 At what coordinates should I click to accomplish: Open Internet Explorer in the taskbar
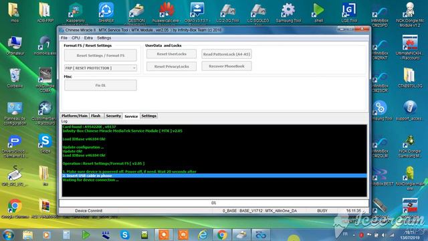point(203,235)
